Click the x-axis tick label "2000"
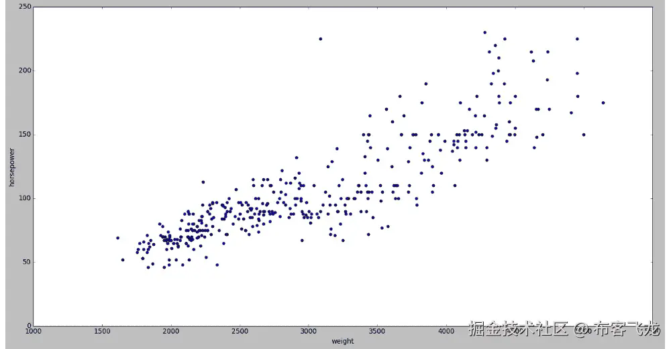671x349 pixels. (x=170, y=332)
